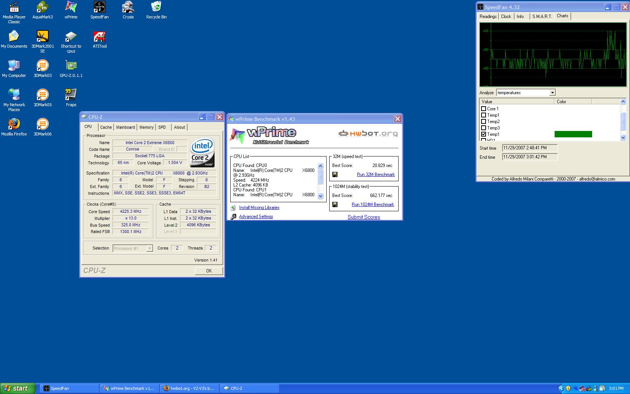Click the Start time field in SpeedFan
This screenshot has width=630, height=394.
click(530, 148)
